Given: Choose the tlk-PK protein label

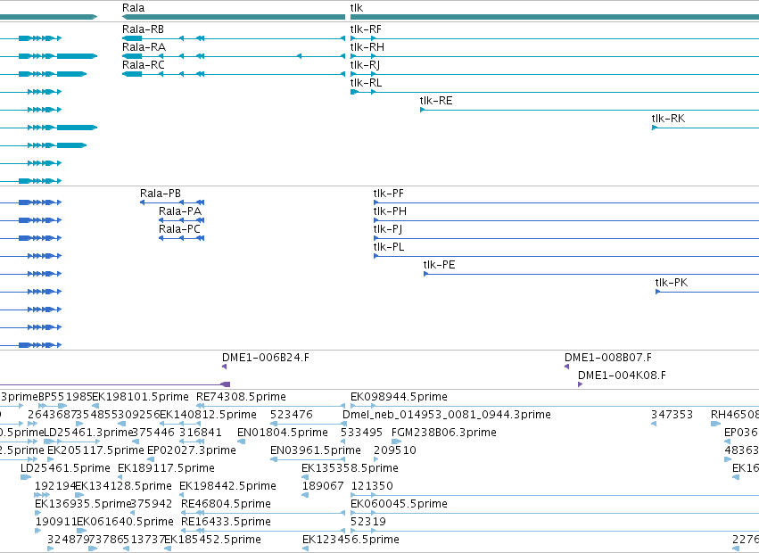Looking at the screenshot, I should coord(672,283).
